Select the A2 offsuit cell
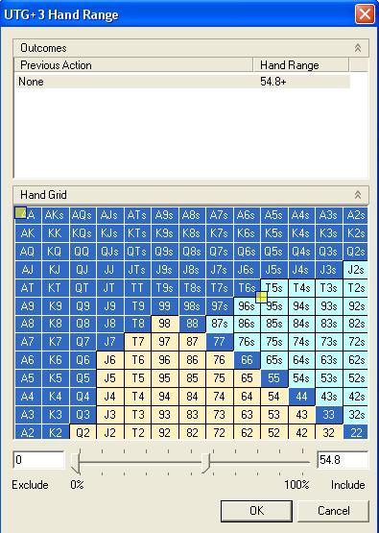 28,433
